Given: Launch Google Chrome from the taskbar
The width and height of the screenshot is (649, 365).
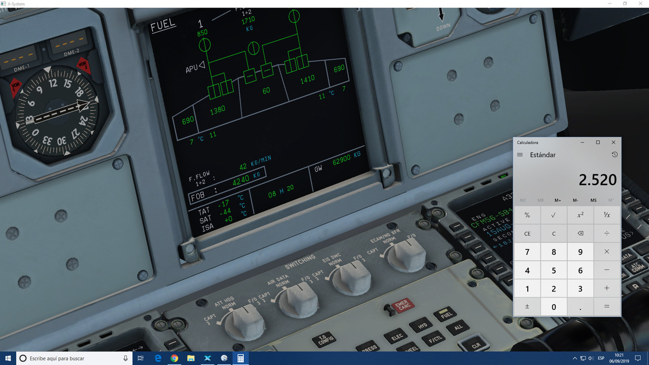Looking at the screenshot, I should 174,358.
